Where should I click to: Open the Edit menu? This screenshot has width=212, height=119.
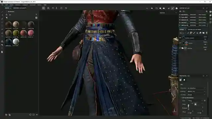pyautogui.click(x=6, y=5)
